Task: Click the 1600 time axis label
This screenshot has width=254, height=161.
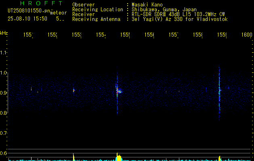Action: tap(247, 35)
